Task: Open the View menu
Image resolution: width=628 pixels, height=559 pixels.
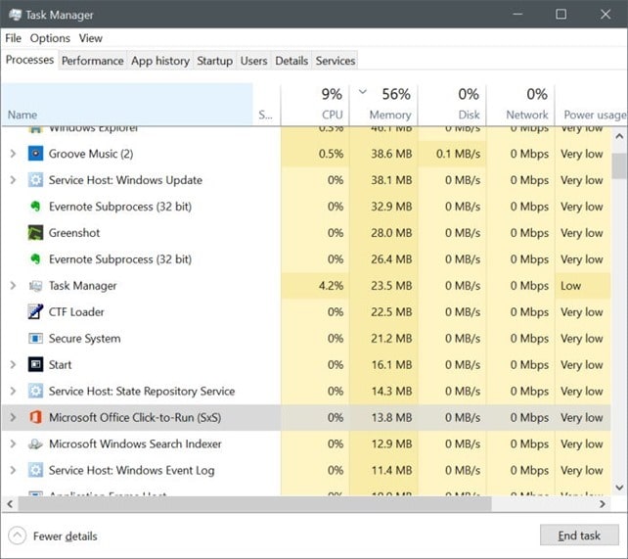Action: click(91, 38)
